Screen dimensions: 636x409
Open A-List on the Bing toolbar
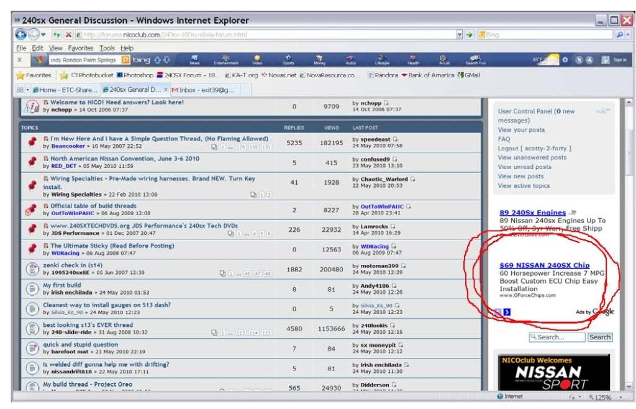[443, 60]
